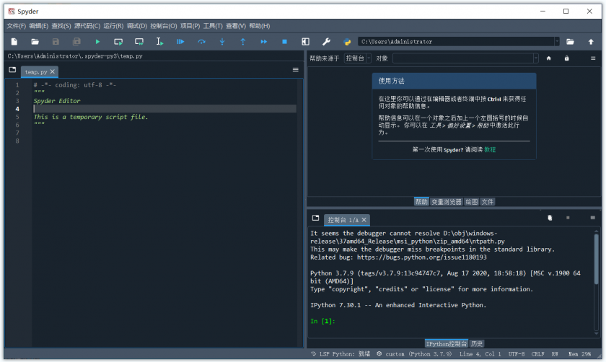Viewport: 606px width, 362px height.
Task: Step over current line in debugger
Action: 201,41
